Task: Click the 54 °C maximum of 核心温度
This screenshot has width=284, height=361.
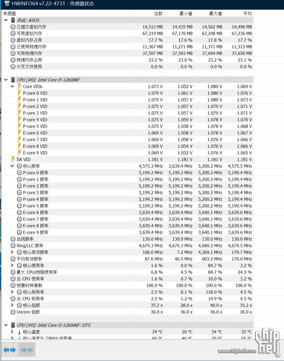Action: (217, 332)
